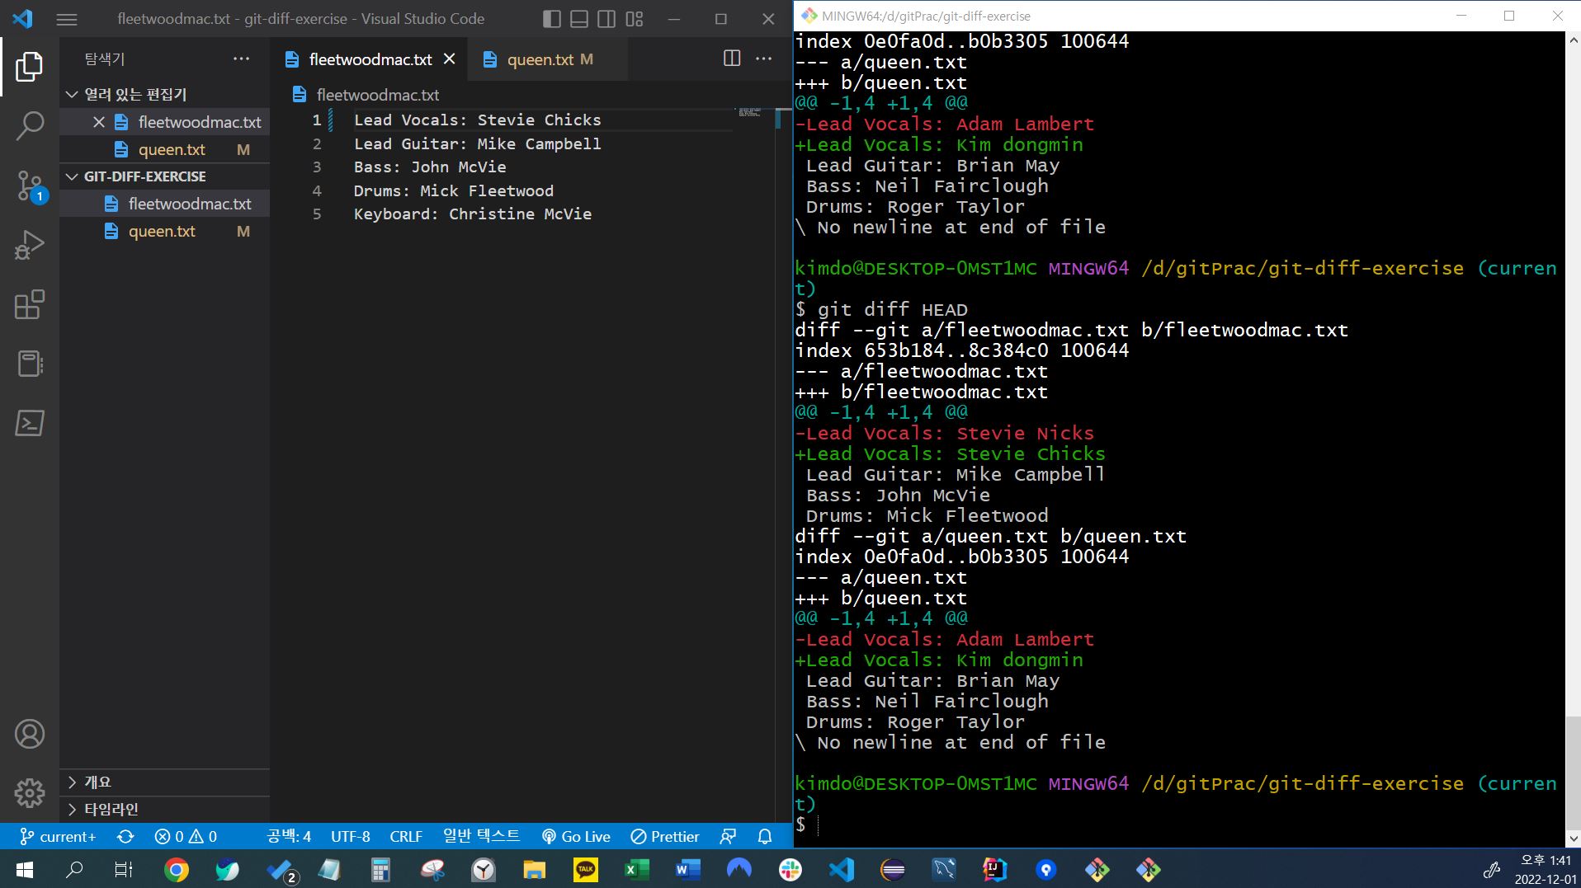This screenshot has height=888, width=1581.
Task: Click the current+ branch in status bar
Action: [x=58, y=836]
